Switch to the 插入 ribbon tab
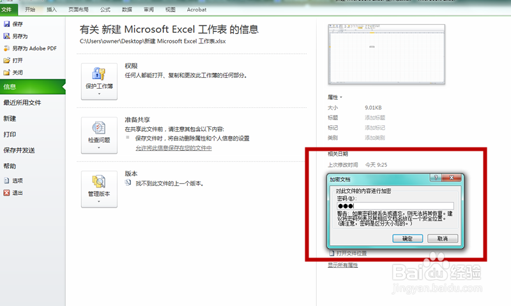This screenshot has width=511, height=306. (52, 10)
